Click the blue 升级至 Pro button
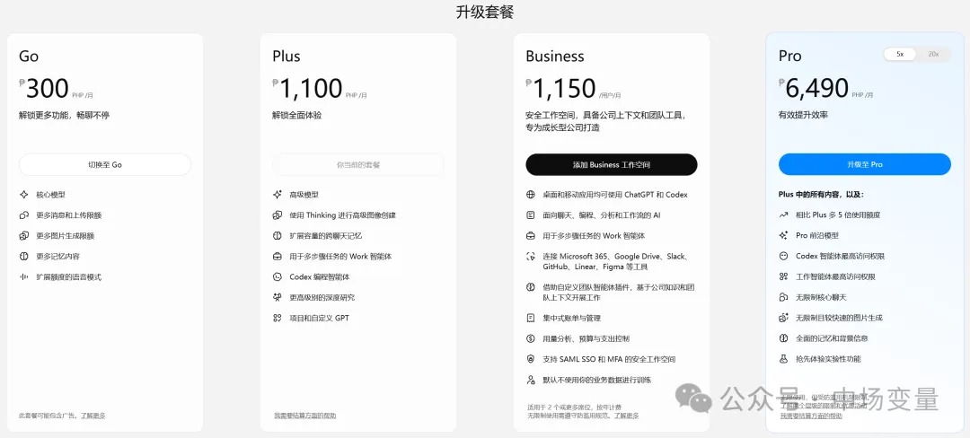The width and height of the screenshot is (970, 438). [x=864, y=165]
